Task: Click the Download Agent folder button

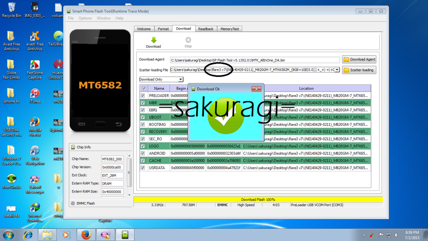Action: [359, 59]
